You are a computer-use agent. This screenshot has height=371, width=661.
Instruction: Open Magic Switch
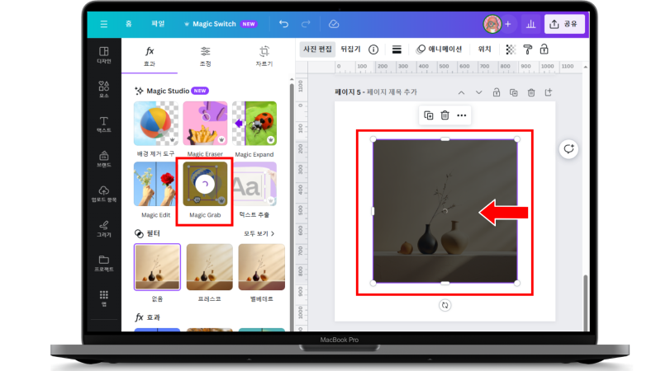[x=220, y=24]
